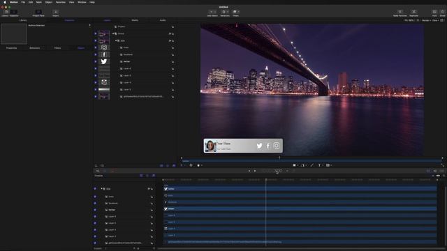Open the Behaviors toolbar popup

225,13
